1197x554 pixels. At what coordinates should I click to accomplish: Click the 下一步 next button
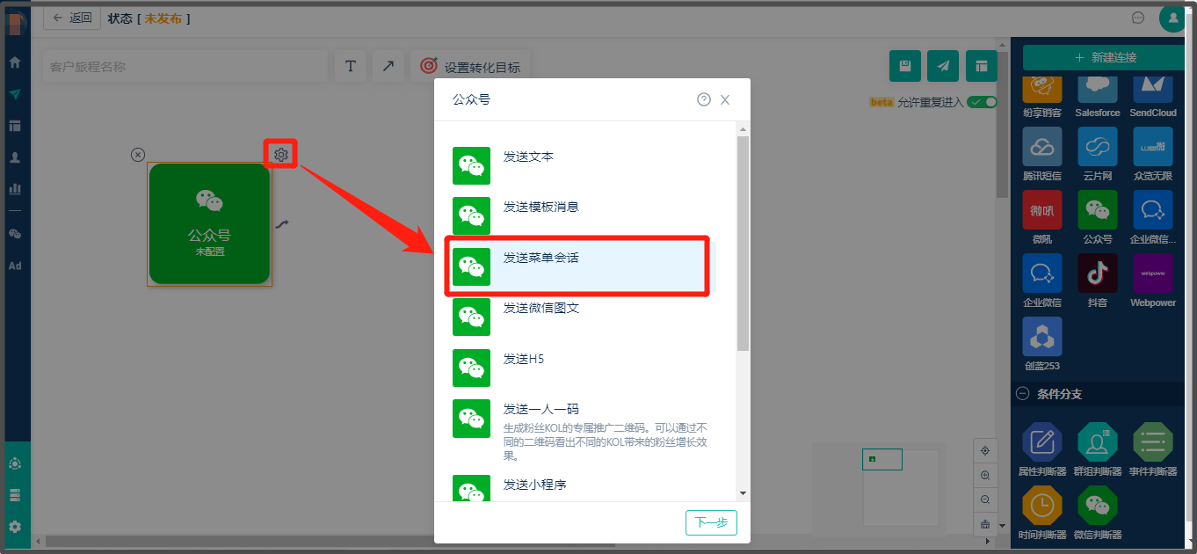coord(711,522)
